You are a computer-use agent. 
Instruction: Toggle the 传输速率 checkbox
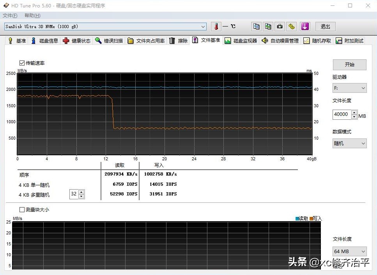point(22,62)
